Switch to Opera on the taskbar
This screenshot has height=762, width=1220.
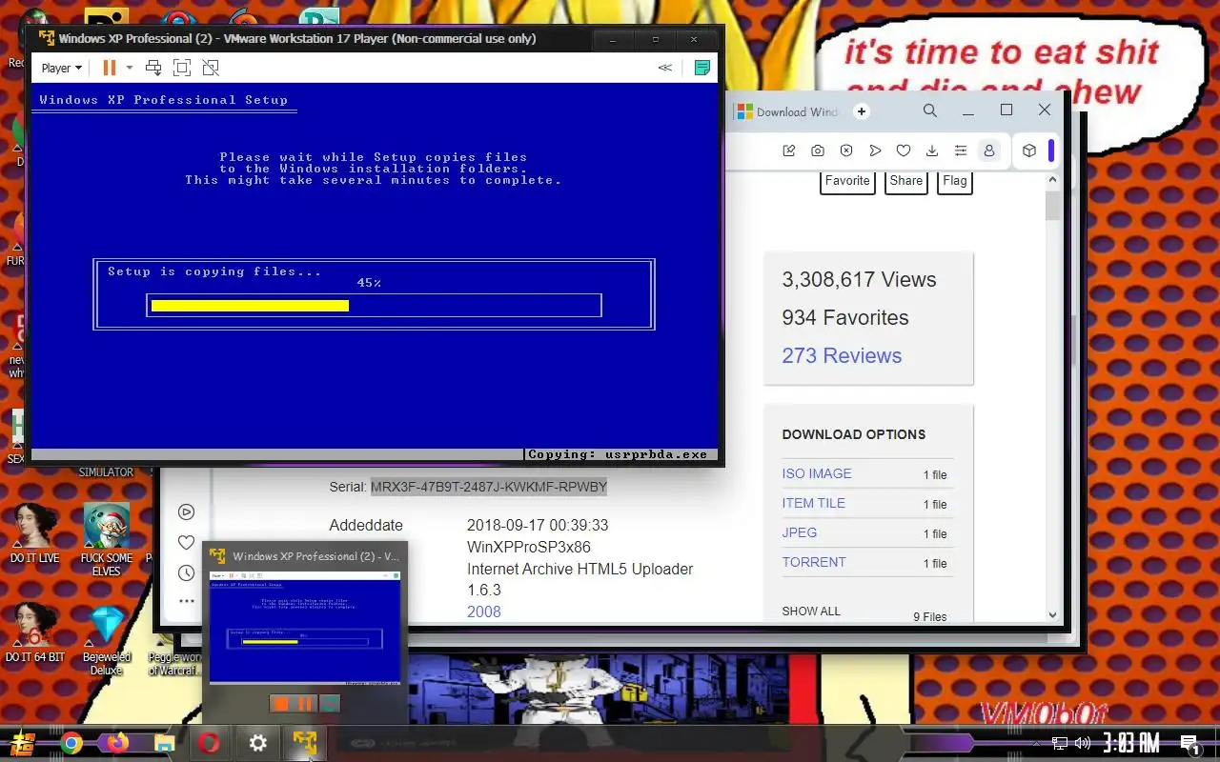(x=211, y=743)
